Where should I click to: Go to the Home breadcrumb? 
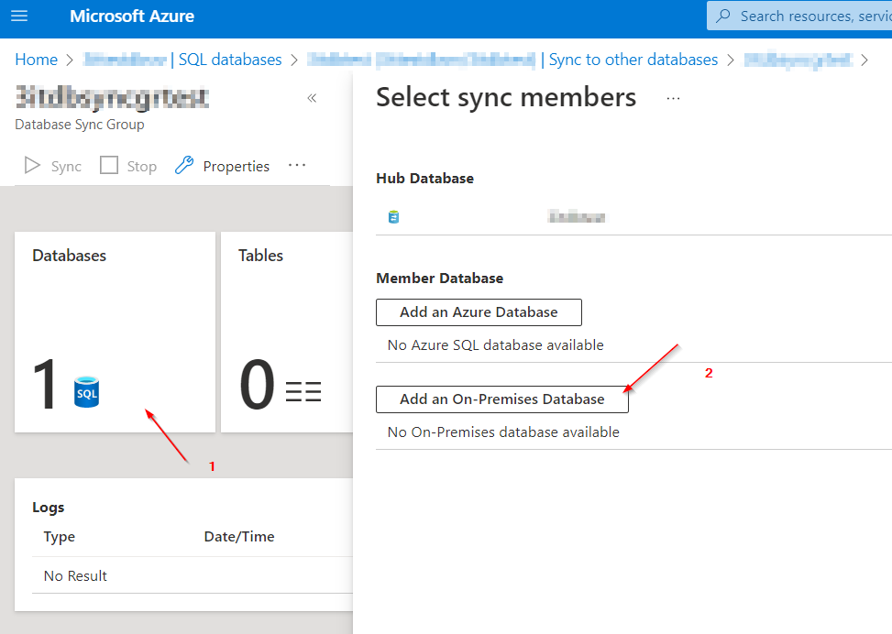tap(36, 60)
